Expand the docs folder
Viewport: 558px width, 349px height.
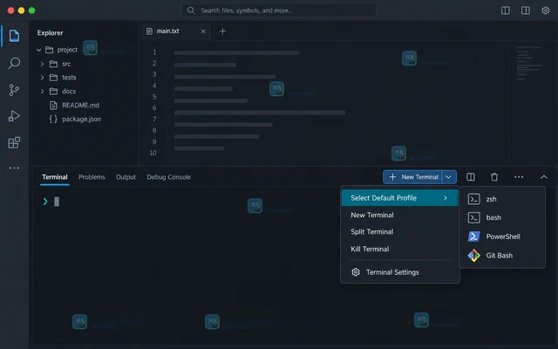coord(42,91)
